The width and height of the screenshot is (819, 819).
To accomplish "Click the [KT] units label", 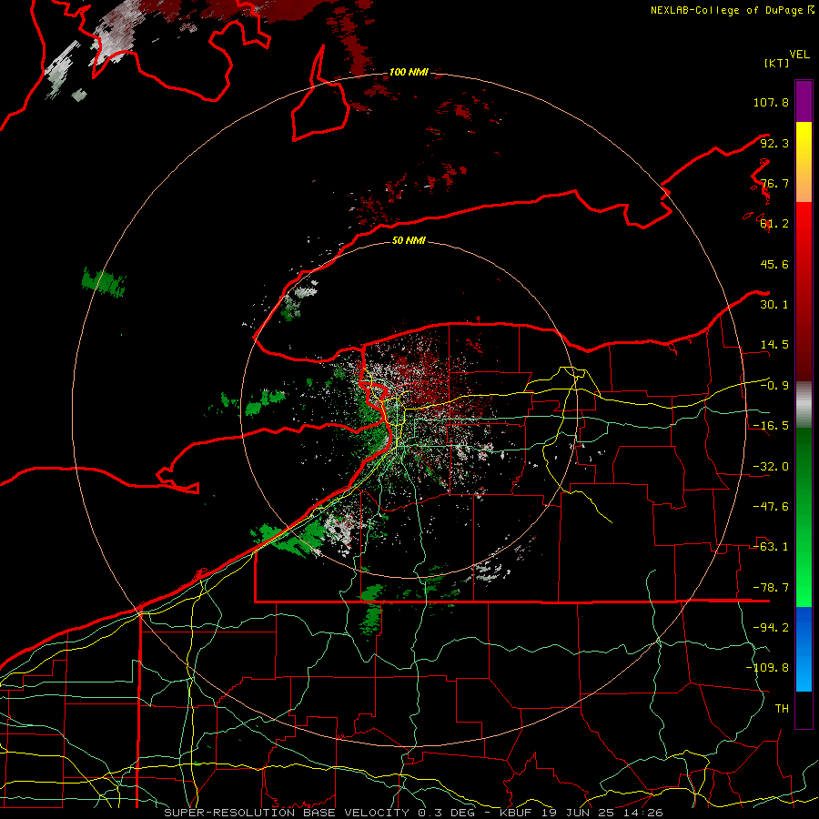I will (x=777, y=63).
